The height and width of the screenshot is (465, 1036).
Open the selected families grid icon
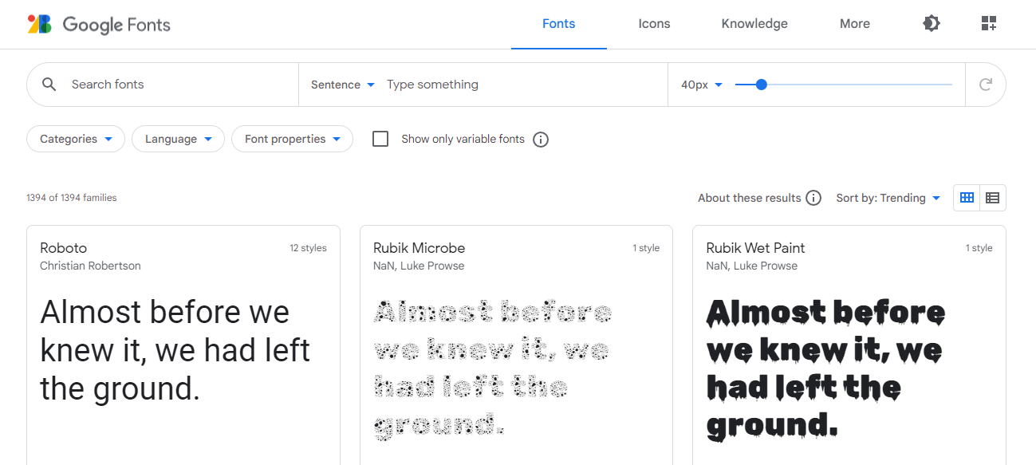click(989, 23)
